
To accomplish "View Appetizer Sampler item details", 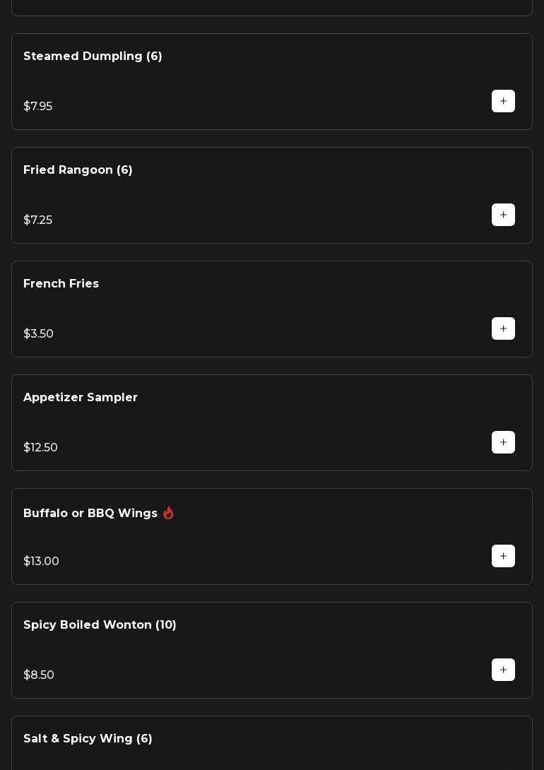I will 81,398.
